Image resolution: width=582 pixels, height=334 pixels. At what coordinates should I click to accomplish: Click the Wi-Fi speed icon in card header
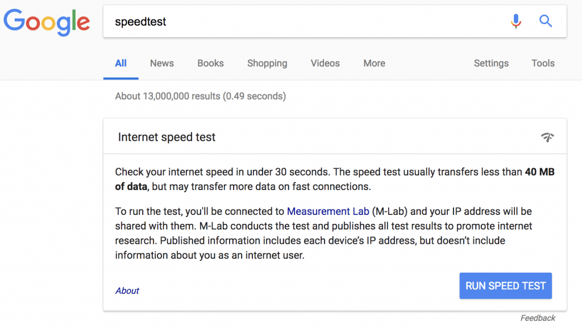(547, 137)
